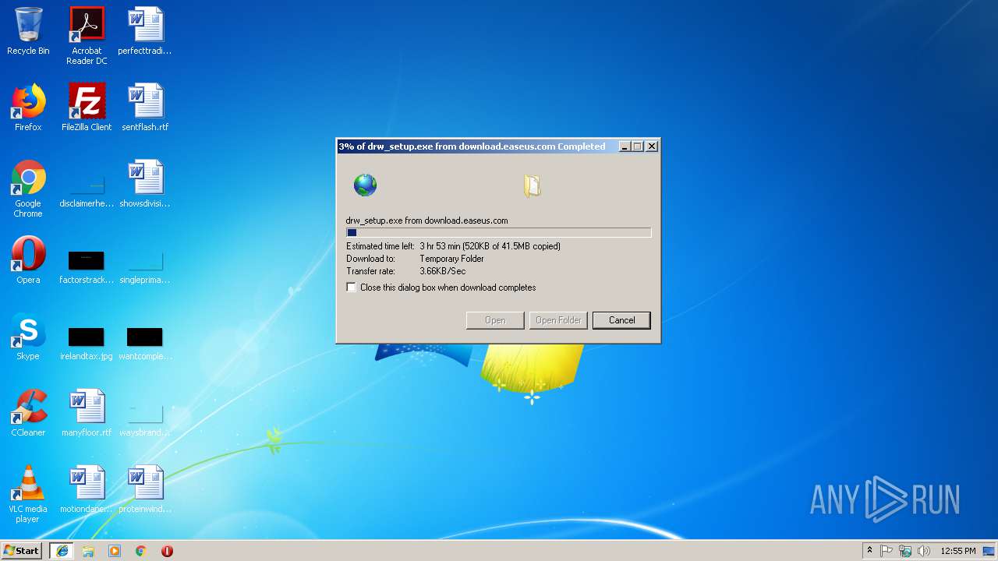Select the proteinwind... document icon

tap(145, 490)
